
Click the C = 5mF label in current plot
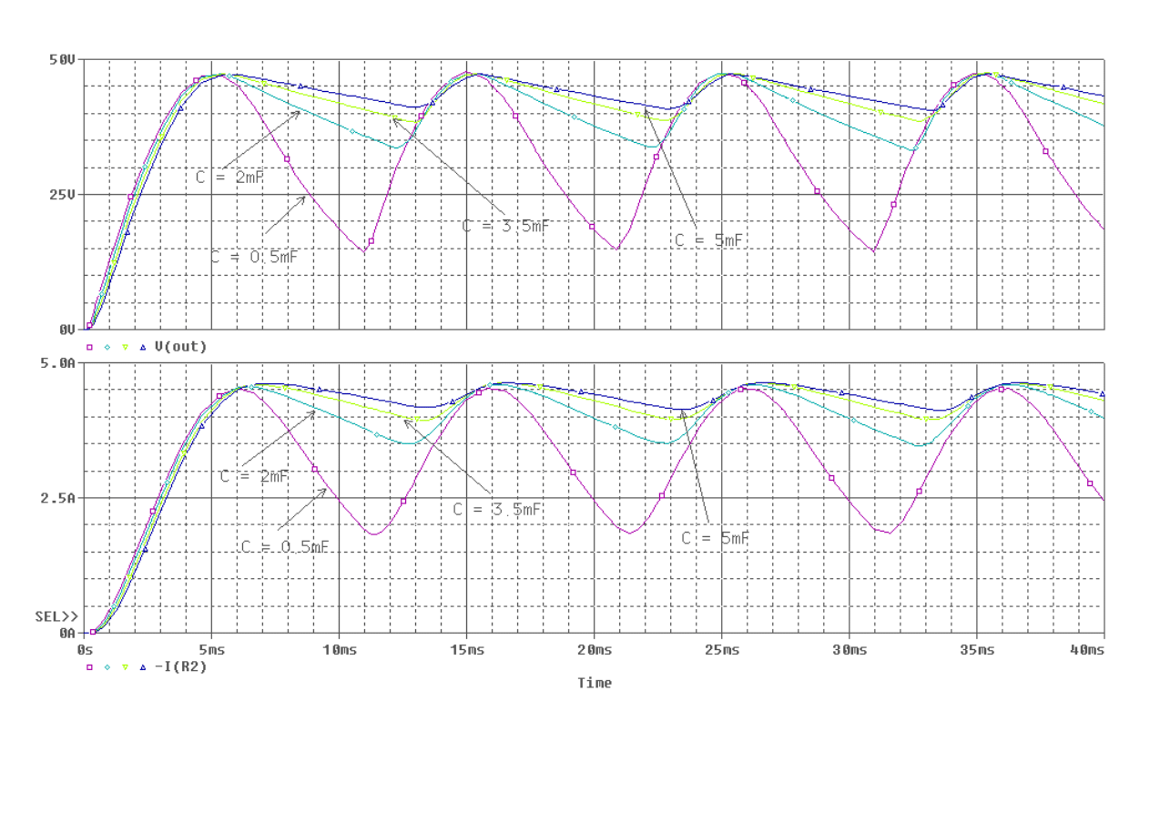tap(716, 538)
